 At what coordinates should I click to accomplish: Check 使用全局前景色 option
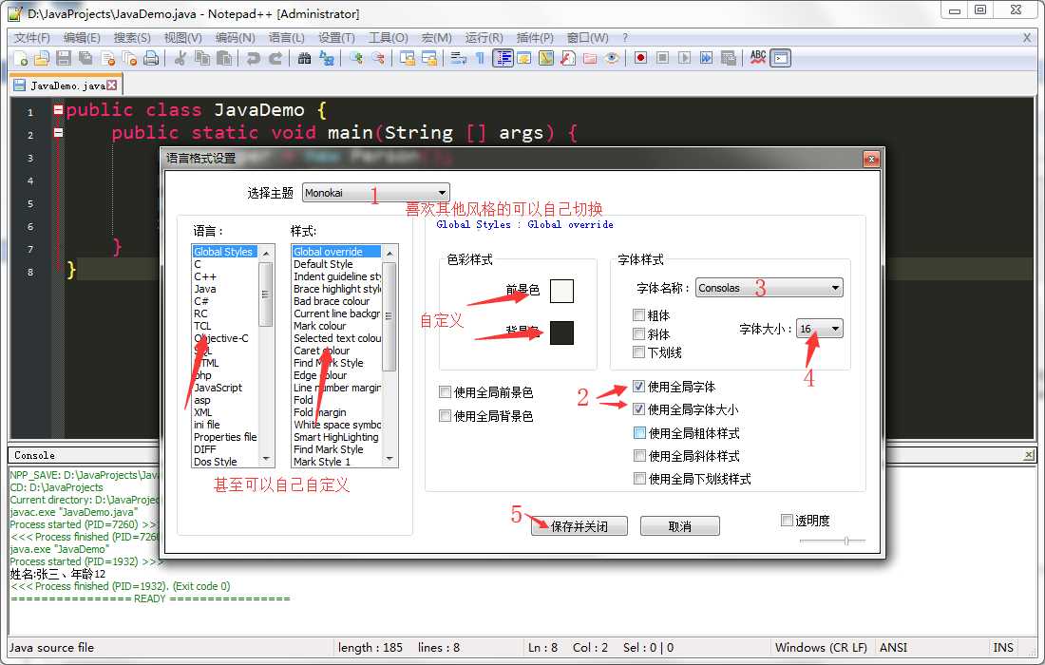(x=445, y=391)
